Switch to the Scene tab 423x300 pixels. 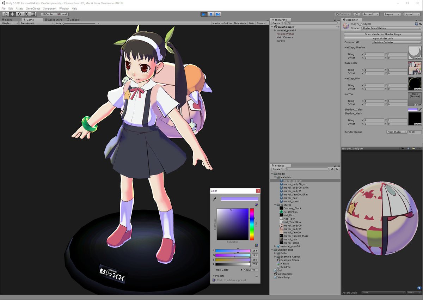(7, 20)
